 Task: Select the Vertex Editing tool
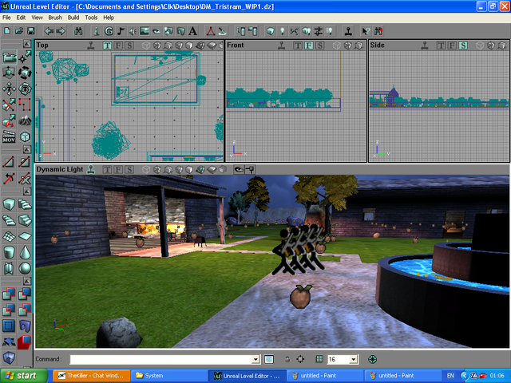click(25, 57)
